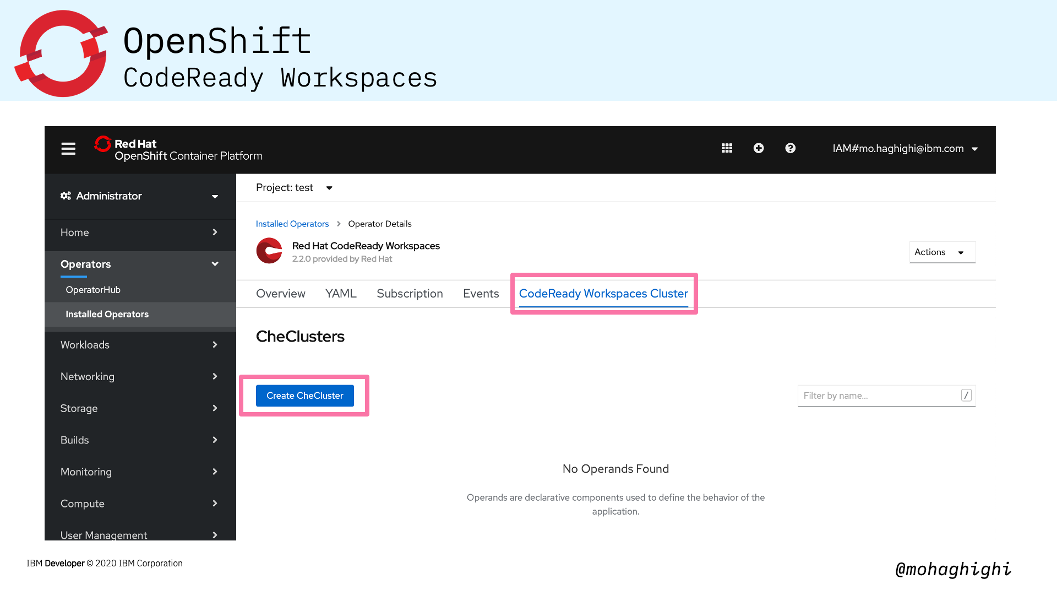
Task: Switch to the YAML tab
Action: point(341,294)
